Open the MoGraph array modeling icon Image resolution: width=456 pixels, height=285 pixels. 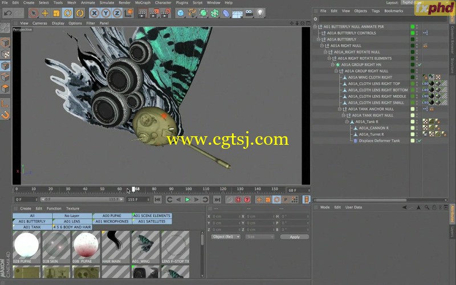coord(215,13)
